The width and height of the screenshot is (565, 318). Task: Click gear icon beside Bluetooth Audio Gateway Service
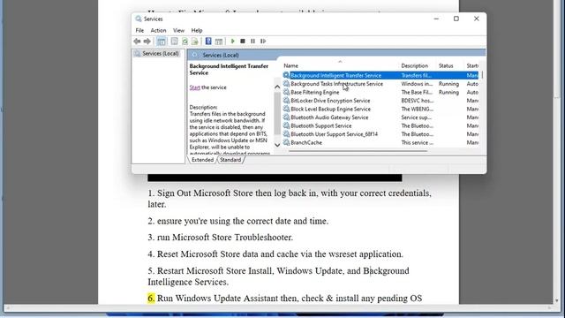click(x=286, y=117)
